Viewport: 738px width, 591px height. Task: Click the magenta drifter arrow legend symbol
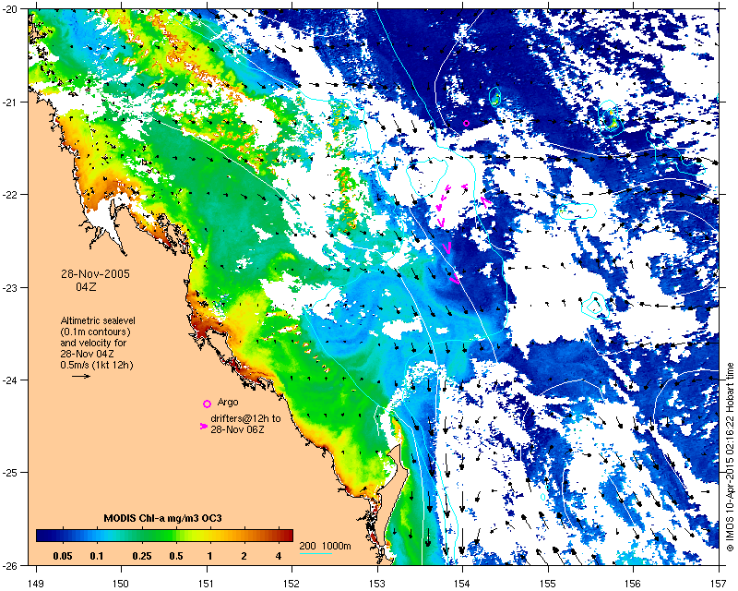(203, 426)
